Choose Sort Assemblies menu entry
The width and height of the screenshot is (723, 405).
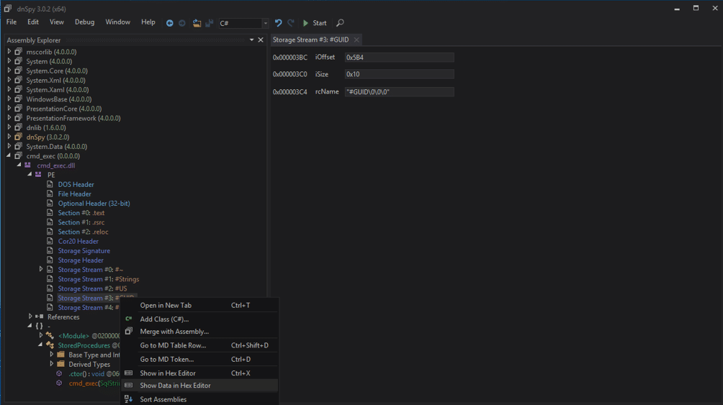199,399
